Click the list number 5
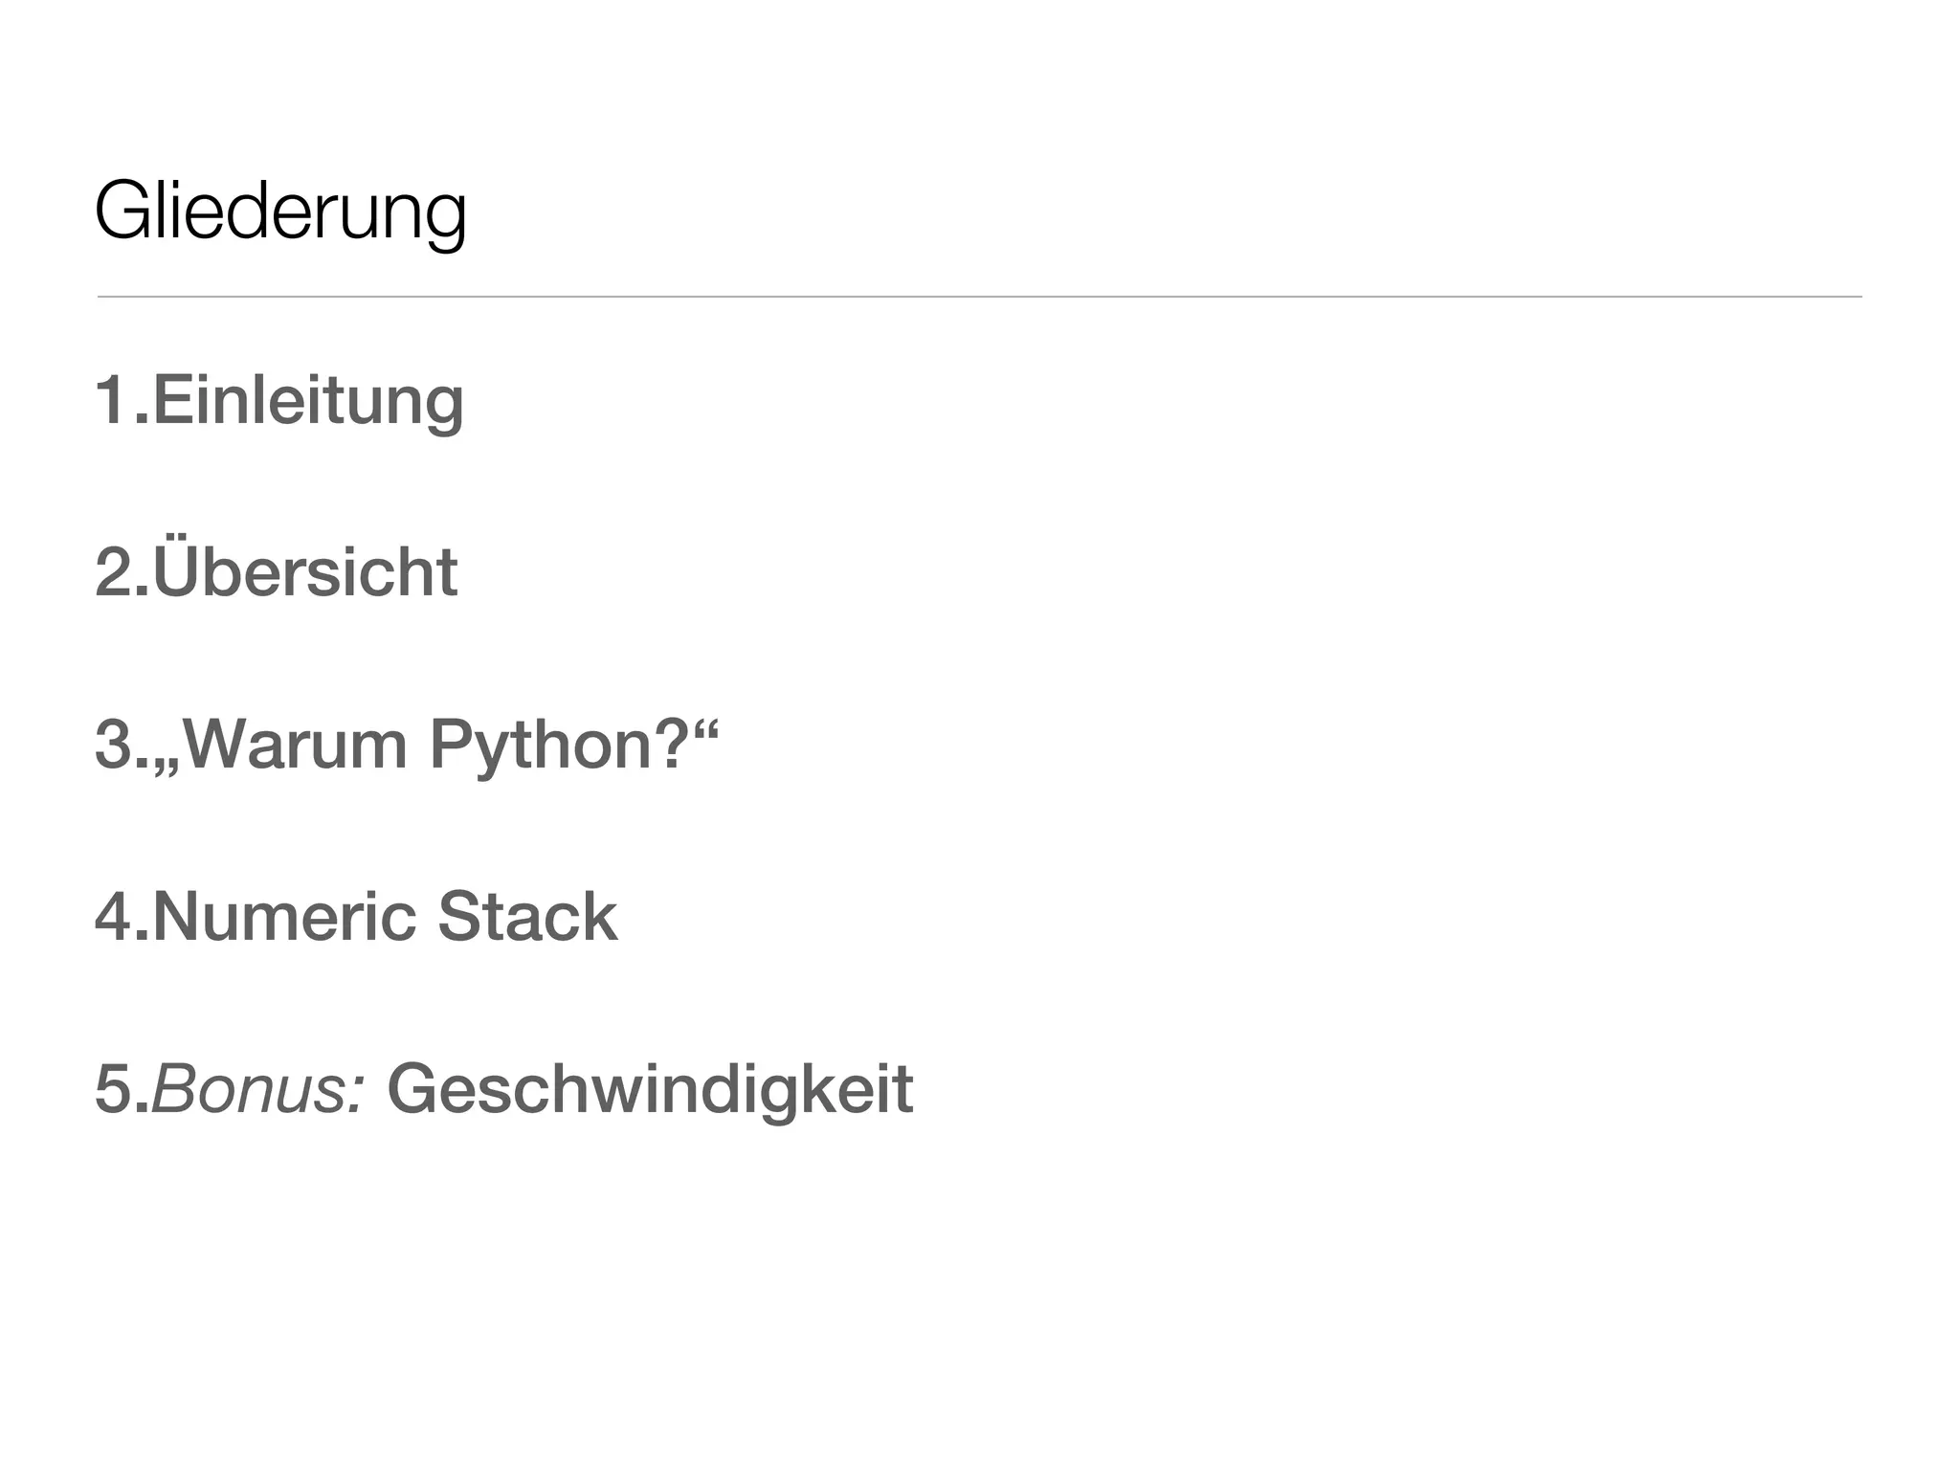The height and width of the screenshot is (1470, 1960). (x=113, y=1090)
